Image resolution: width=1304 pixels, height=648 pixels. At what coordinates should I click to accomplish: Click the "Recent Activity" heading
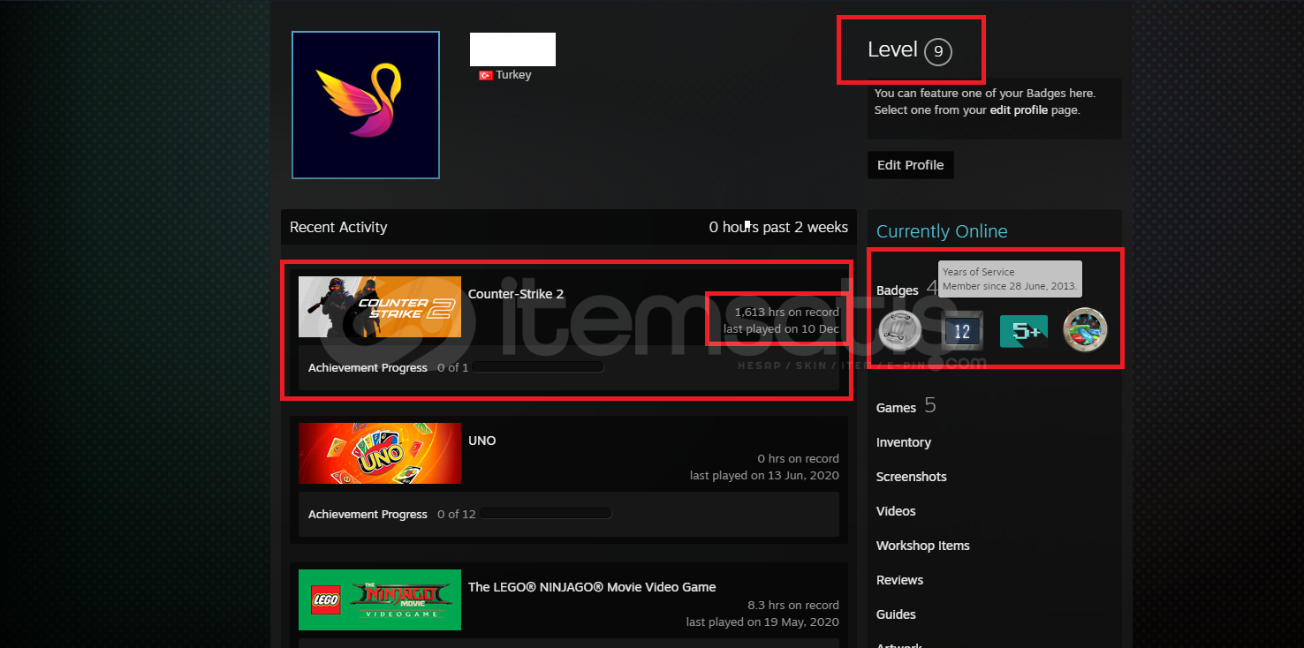click(x=338, y=227)
